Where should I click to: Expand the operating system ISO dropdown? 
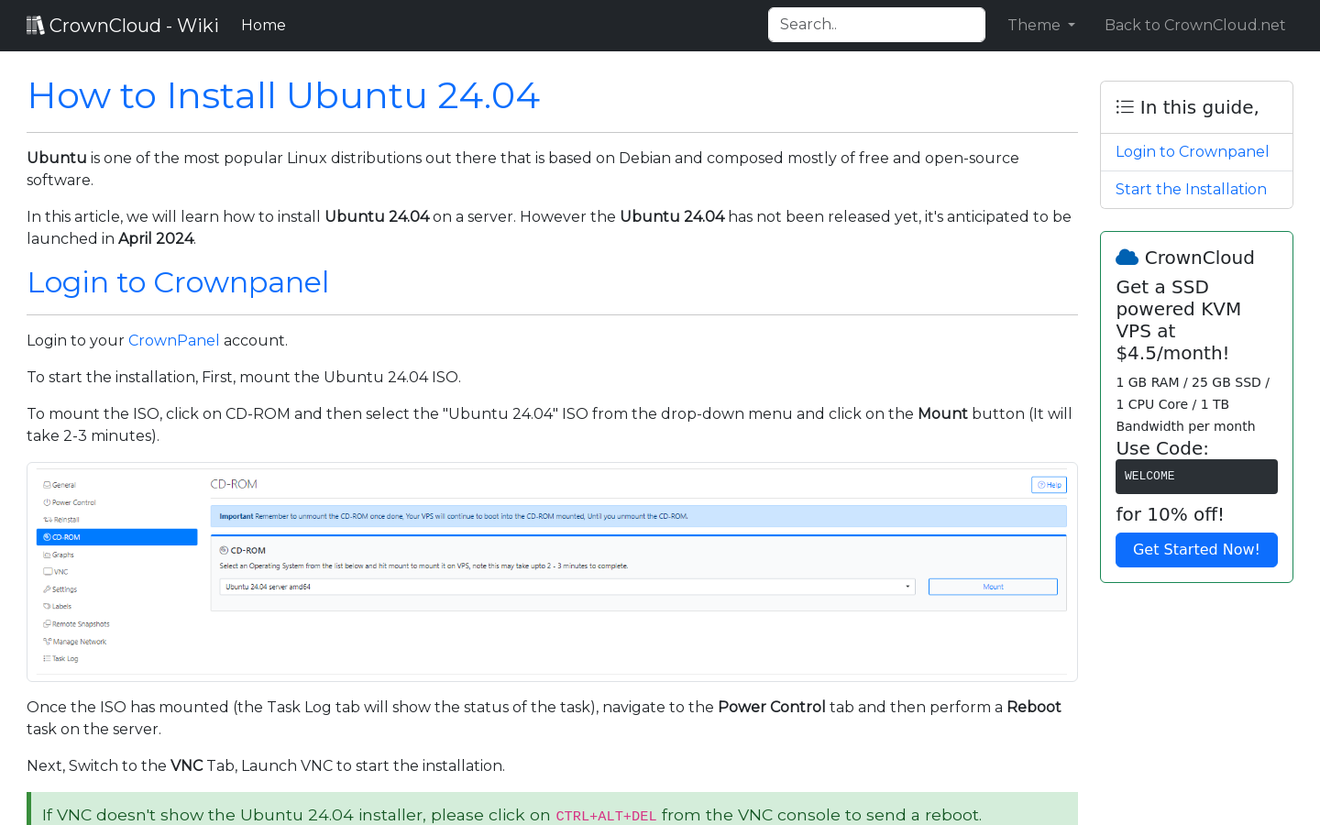click(x=906, y=586)
